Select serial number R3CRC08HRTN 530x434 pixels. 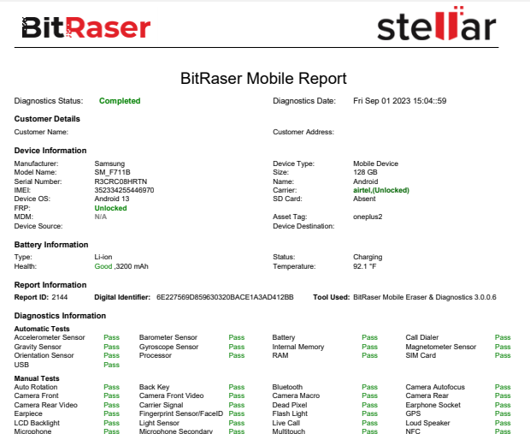click(x=121, y=181)
